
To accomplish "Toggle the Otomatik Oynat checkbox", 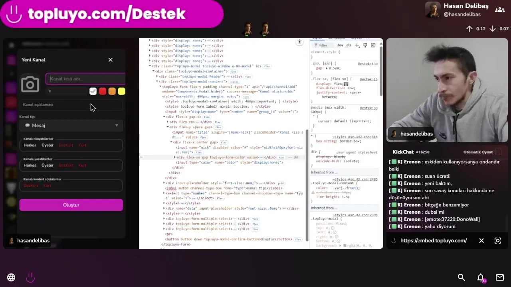I will click(498, 152).
